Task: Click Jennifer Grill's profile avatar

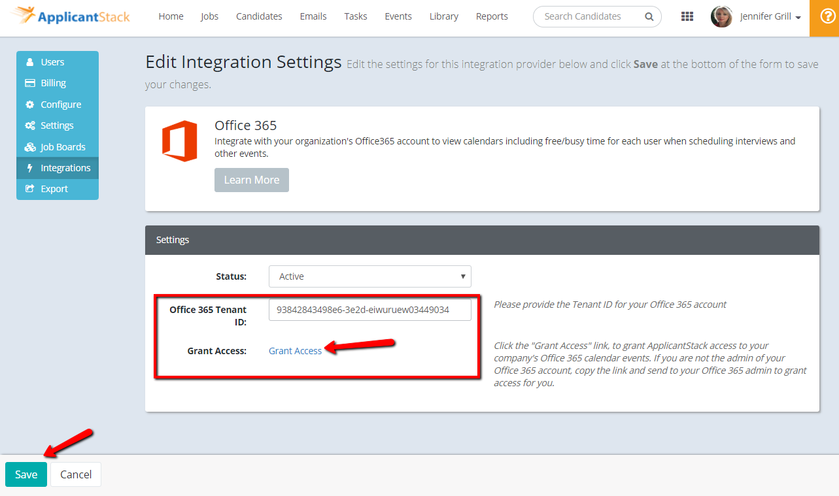Action: [721, 16]
